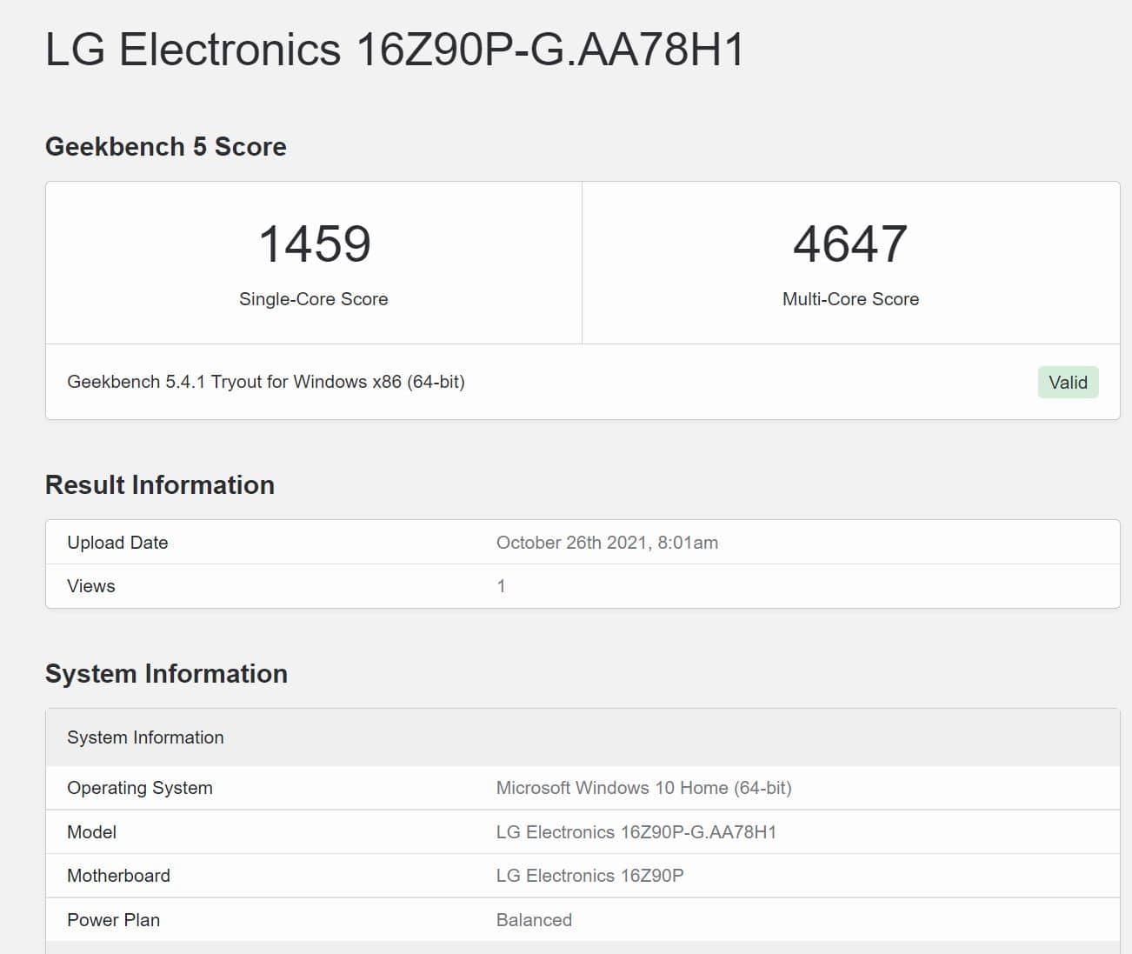Select Geekbench 5.4.1 Tryout for Windows text
The height and width of the screenshot is (954, 1132).
(266, 382)
